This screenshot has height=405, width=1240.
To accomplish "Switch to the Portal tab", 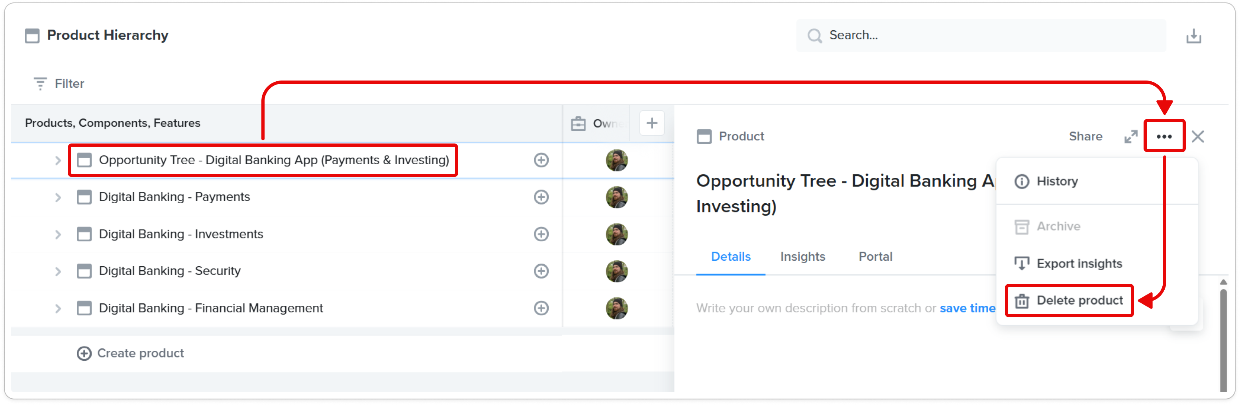I will coord(875,257).
